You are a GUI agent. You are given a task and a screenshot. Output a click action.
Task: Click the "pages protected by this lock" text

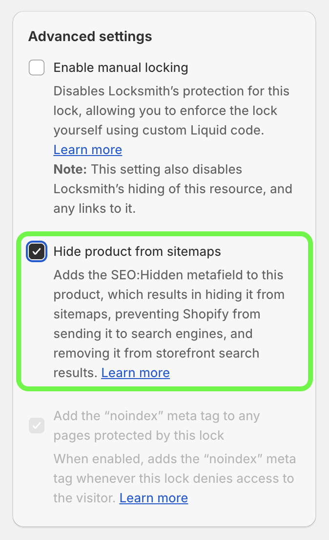pyautogui.click(x=139, y=435)
